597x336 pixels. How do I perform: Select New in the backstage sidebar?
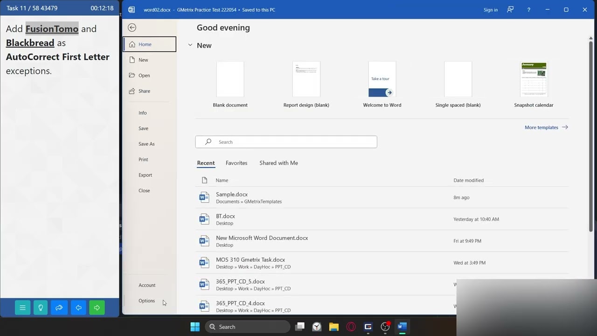(150, 60)
